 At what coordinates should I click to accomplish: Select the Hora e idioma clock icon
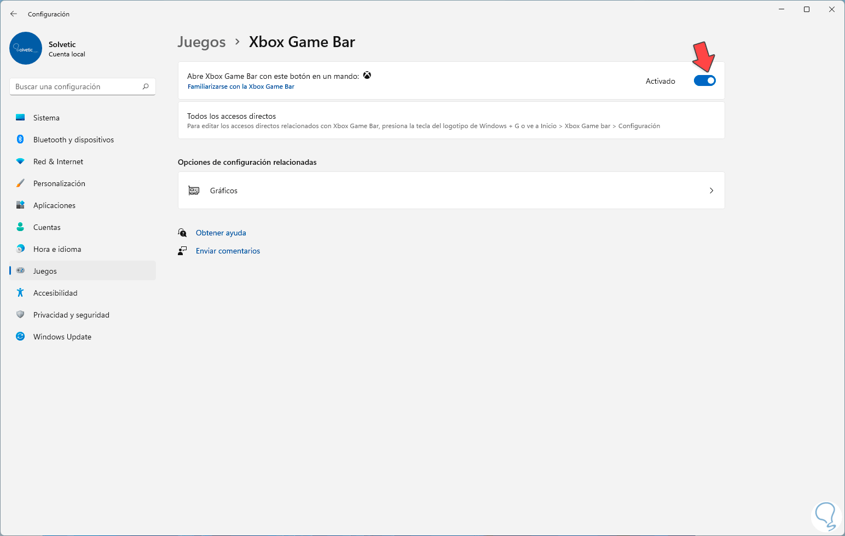tap(20, 249)
